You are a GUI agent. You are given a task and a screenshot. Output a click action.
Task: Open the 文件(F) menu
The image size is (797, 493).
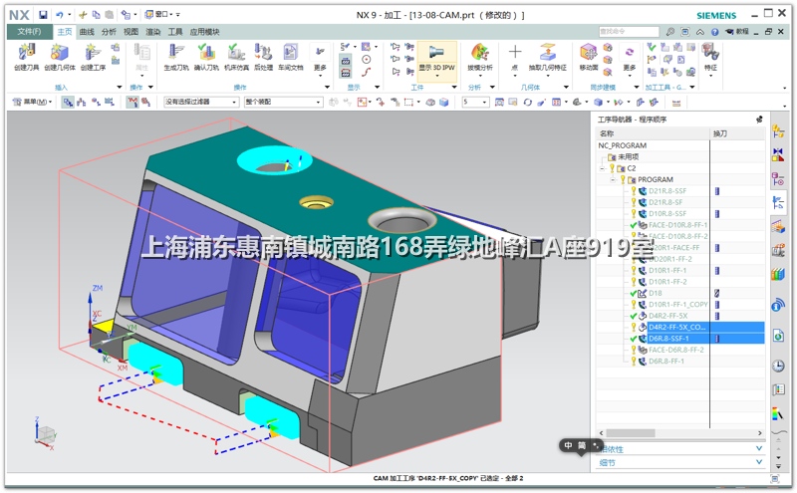(29, 32)
